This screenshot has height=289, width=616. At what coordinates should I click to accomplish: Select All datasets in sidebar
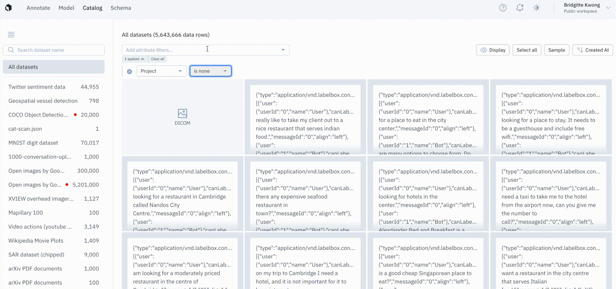[x=54, y=67]
